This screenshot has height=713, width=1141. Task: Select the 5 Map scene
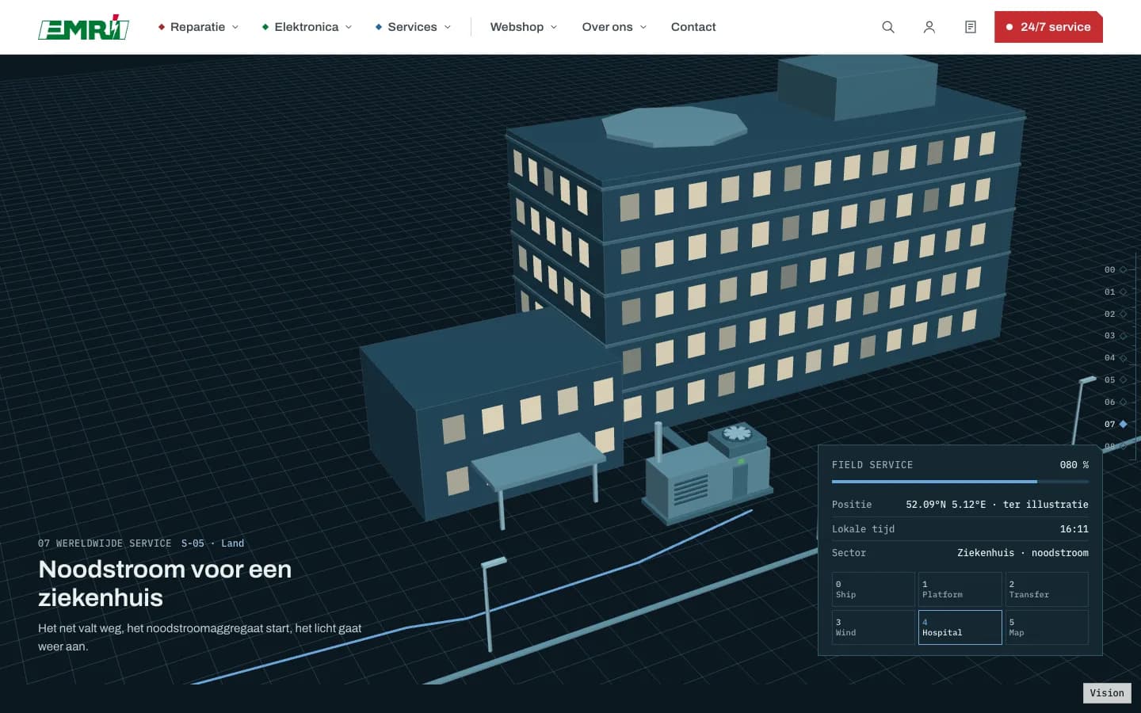[1047, 627]
